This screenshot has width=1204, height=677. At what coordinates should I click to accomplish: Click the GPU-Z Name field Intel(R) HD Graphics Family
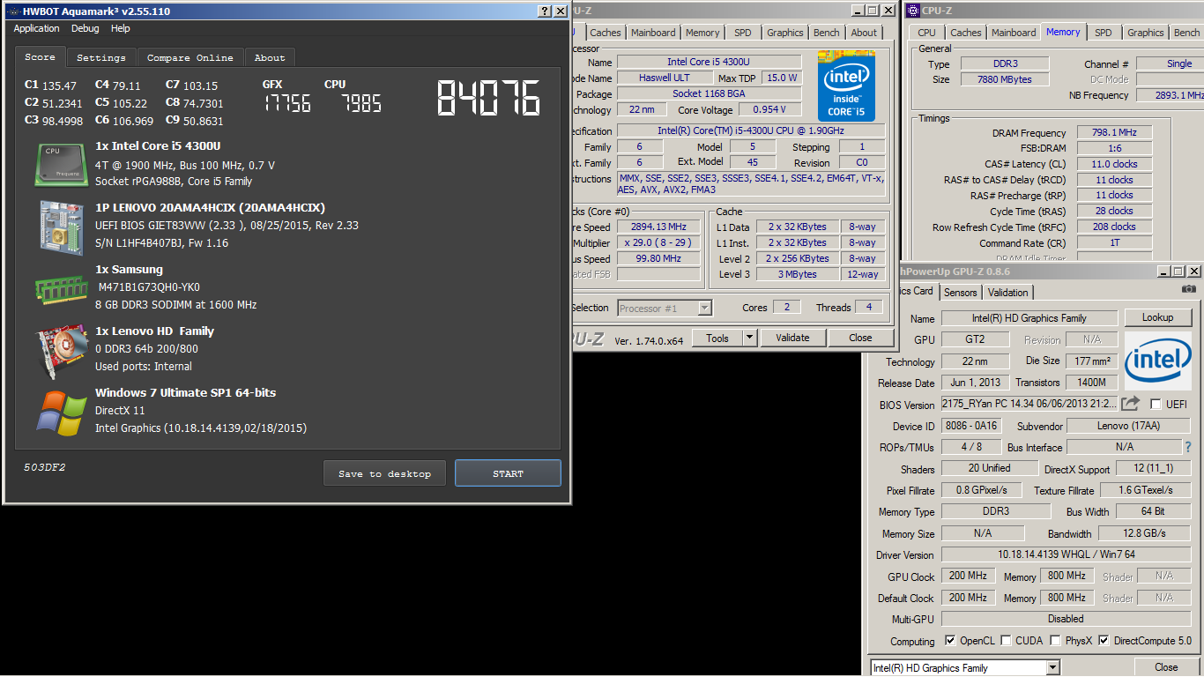[1029, 318]
